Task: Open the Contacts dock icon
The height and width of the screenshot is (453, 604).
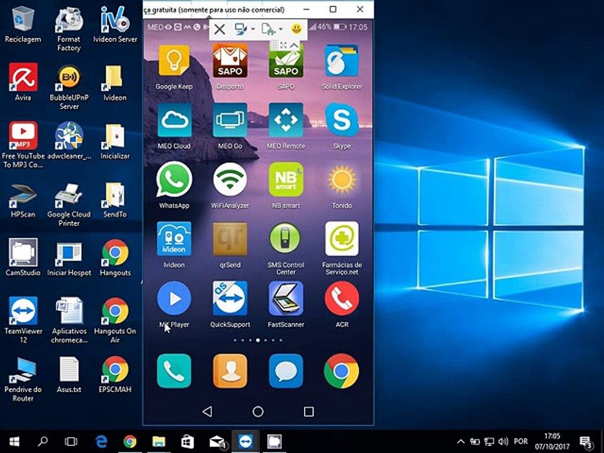Action: point(230,371)
